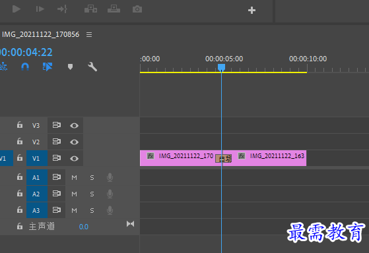Click the Export Frame camera icon

click(137, 9)
